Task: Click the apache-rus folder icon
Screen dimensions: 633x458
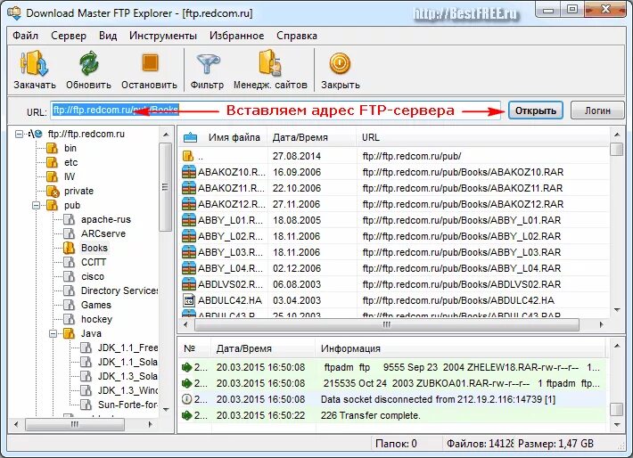Action: click(70, 219)
